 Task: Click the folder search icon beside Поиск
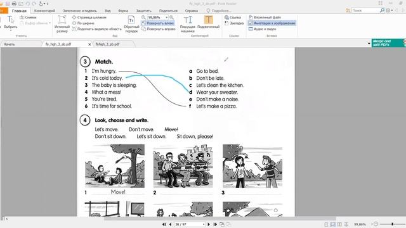click(x=348, y=10)
